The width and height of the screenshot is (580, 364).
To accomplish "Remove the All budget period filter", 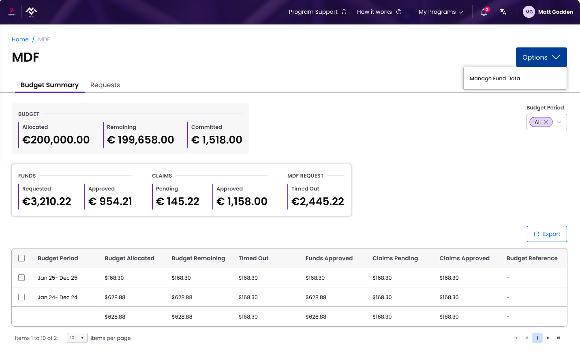I will point(546,122).
